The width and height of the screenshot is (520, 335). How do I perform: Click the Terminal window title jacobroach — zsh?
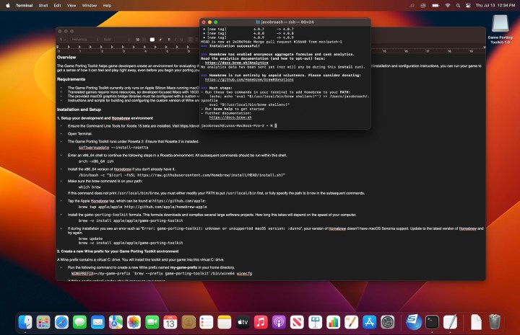click(285, 22)
